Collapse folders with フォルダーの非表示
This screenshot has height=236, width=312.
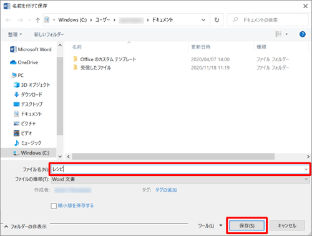pos(26,227)
